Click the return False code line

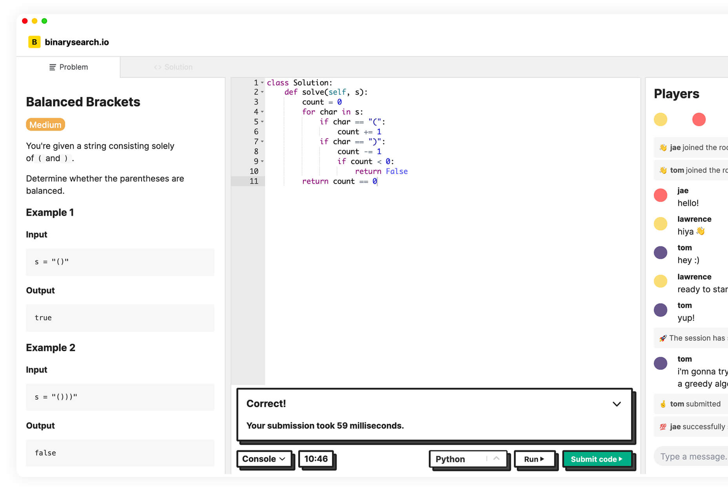pyautogui.click(x=381, y=171)
